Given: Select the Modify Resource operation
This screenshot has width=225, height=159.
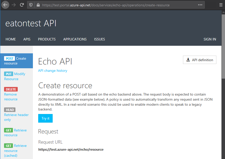Looking at the screenshot, I should click(x=15, y=76).
